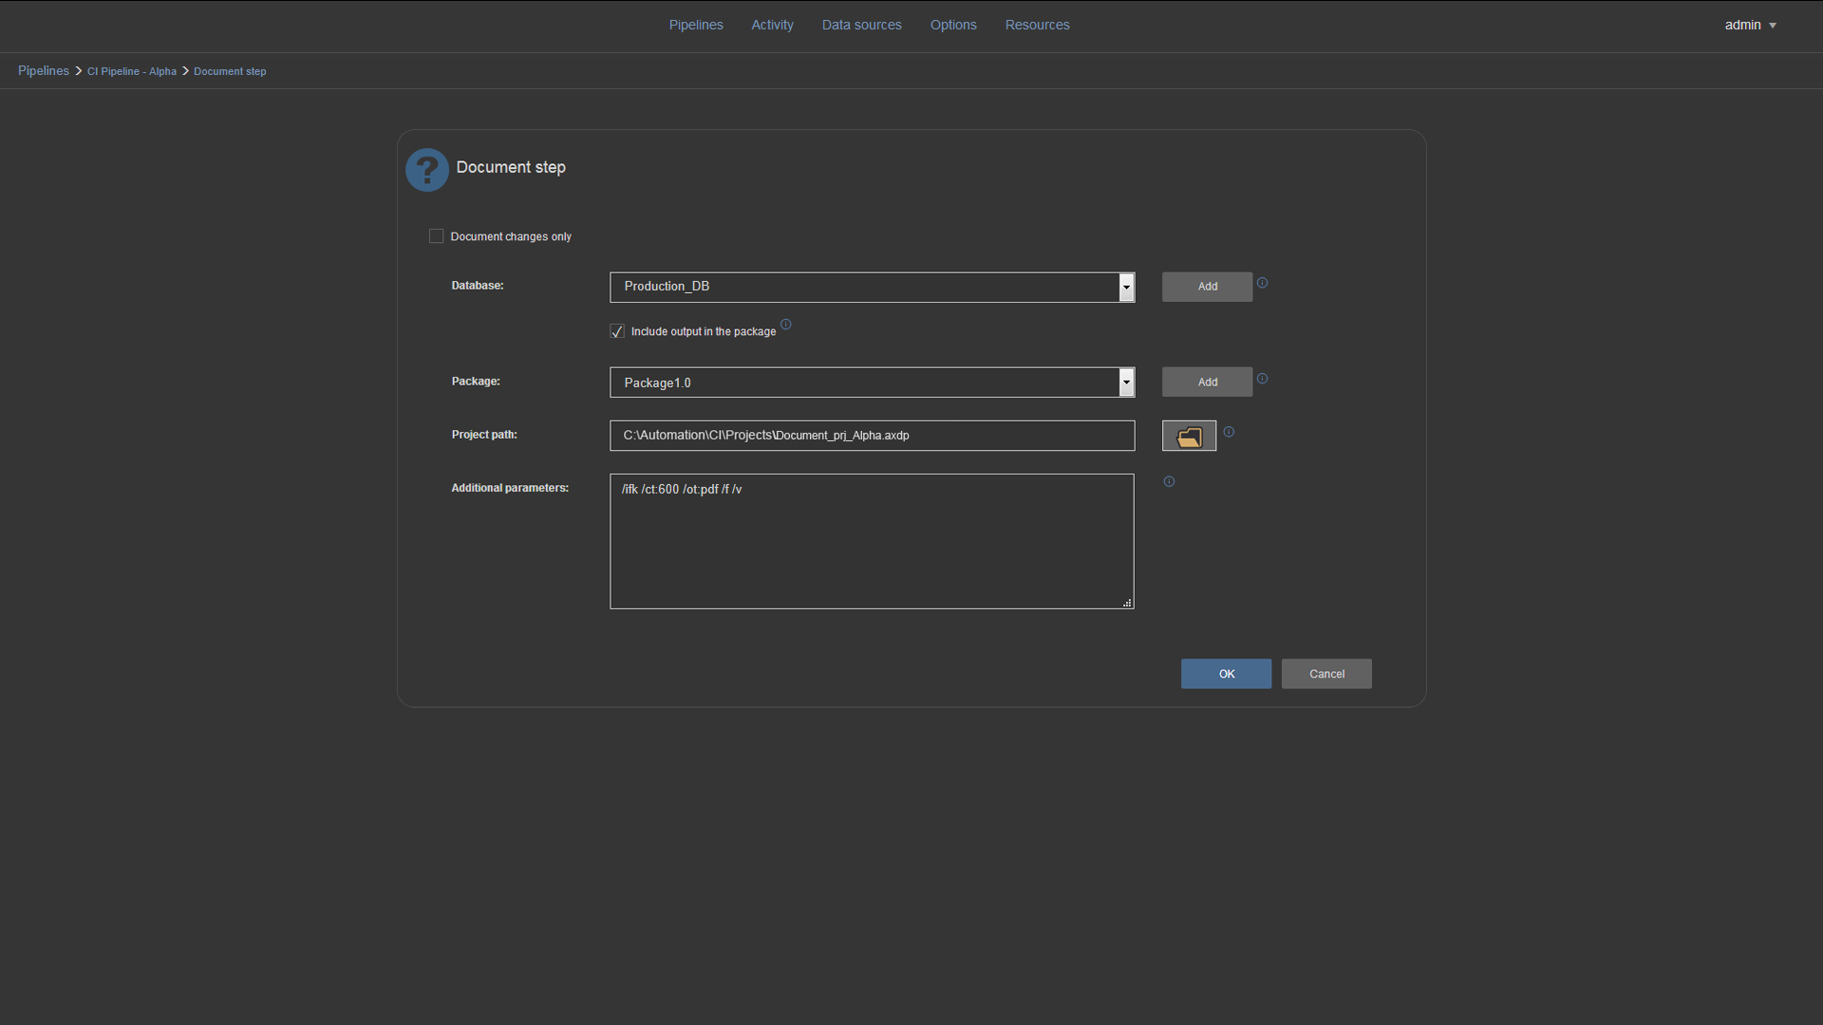Click the Package: label
Viewport: 1823px width, 1025px height.
pyautogui.click(x=476, y=382)
